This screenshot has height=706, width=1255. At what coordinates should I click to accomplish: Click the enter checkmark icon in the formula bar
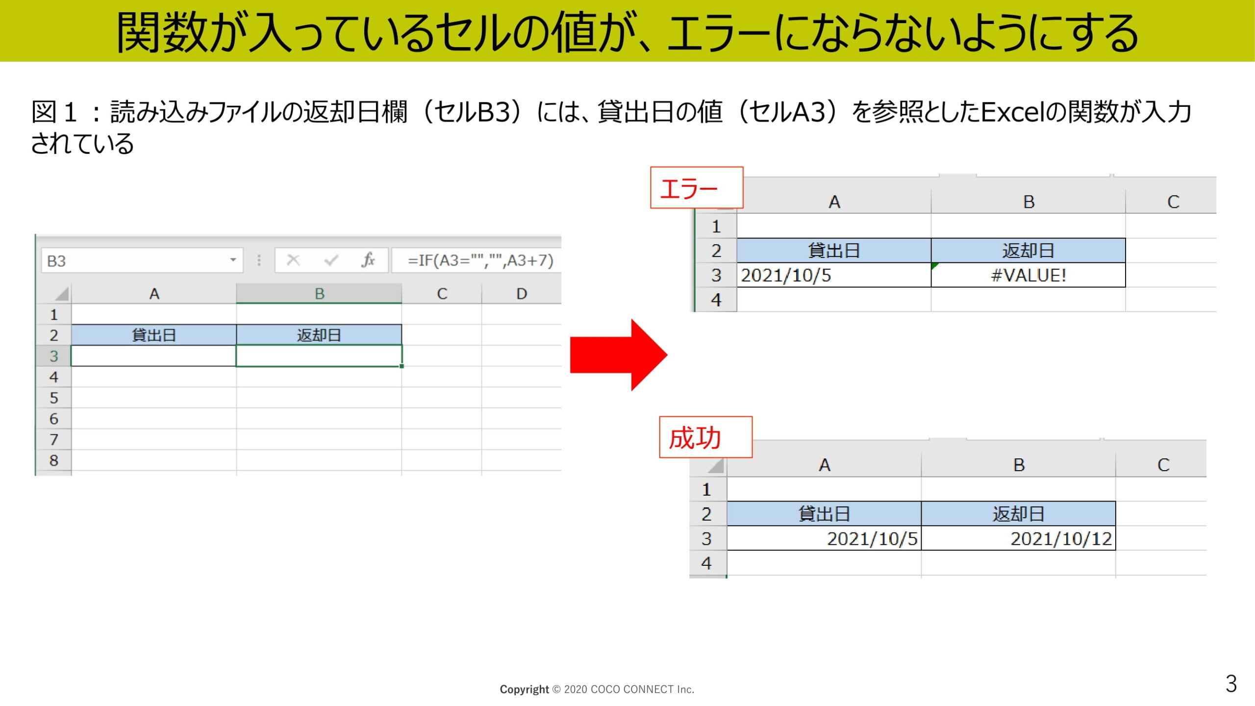331,260
